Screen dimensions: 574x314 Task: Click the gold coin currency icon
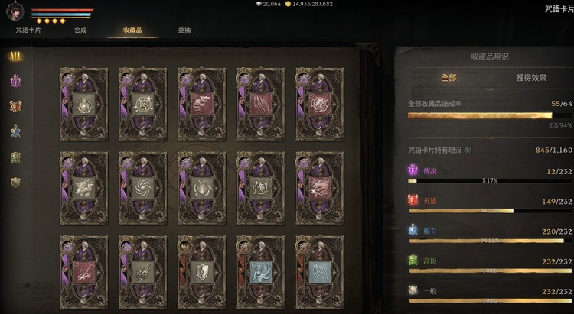(x=288, y=4)
